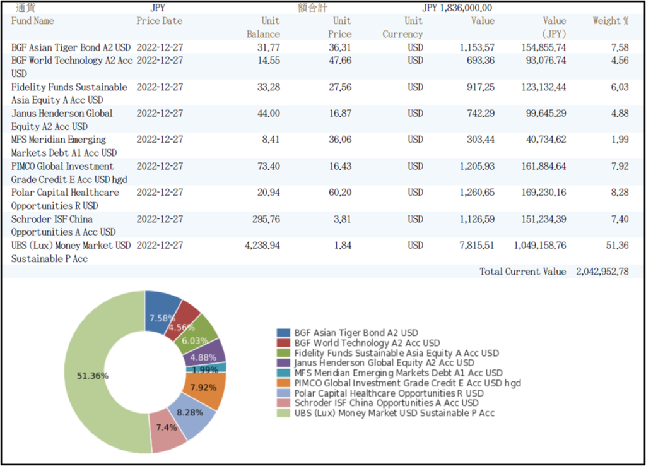
Task: Click the pink legend swatch for Schroder ISF China
Action: [x=283, y=403]
